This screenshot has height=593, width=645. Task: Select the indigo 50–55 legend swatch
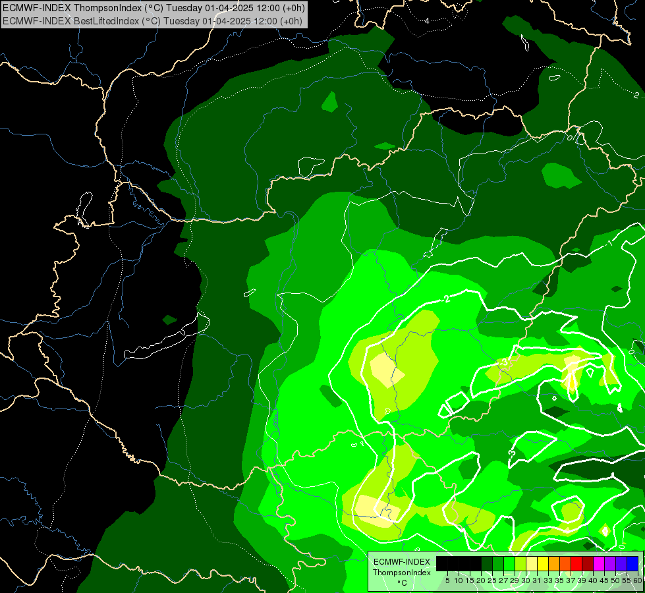[621, 563]
